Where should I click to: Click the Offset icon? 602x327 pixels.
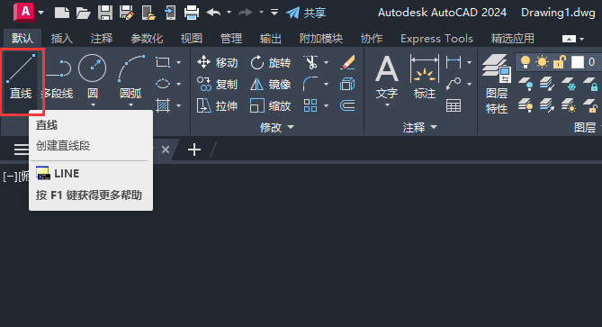click(x=347, y=105)
